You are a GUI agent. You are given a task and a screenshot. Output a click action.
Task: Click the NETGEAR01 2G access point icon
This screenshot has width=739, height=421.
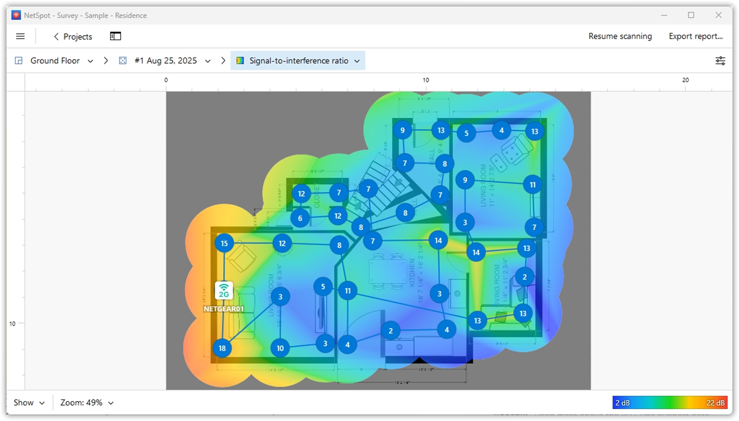(224, 291)
